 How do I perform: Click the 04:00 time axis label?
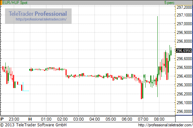click(x=95, y=119)
